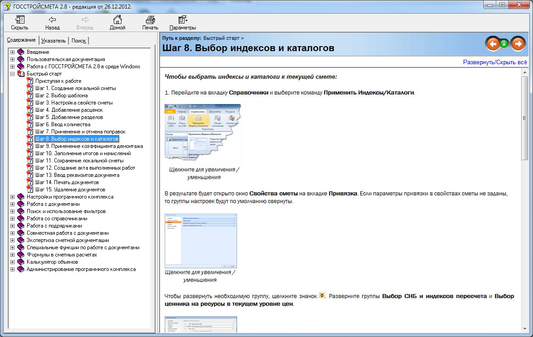The width and height of the screenshot is (533, 337).
Task: Click the book icon next to Введение
Action: click(21, 52)
